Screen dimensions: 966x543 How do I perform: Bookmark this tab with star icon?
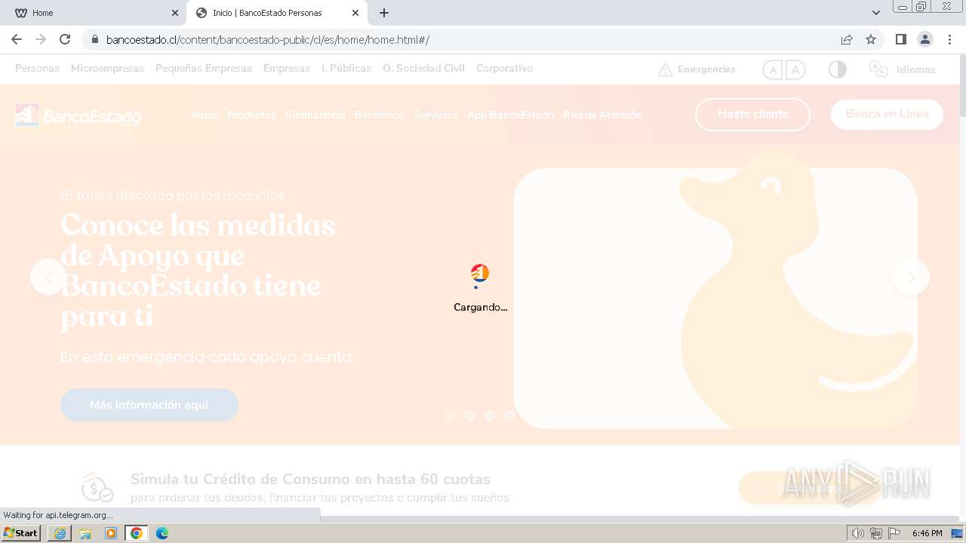[x=871, y=39]
